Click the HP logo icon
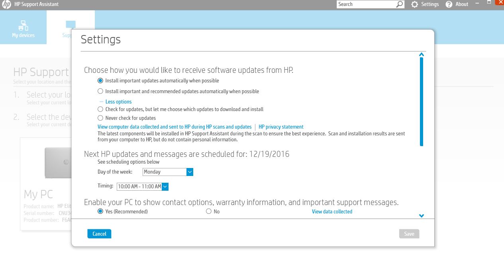 point(6,4)
